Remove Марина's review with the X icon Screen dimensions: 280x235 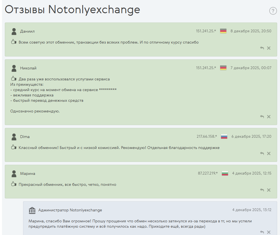[269, 190]
